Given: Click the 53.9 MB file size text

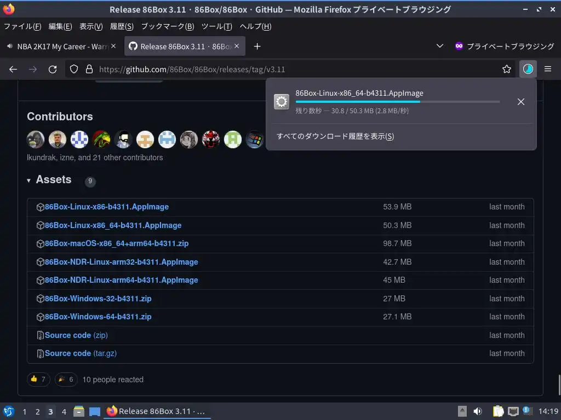Looking at the screenshot, I should (x=397, y=207).
